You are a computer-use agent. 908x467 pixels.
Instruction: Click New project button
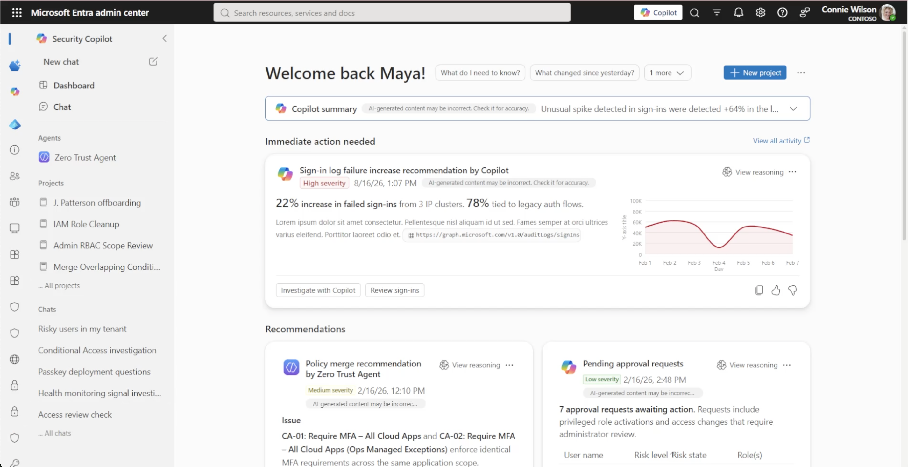pos(755,73)
